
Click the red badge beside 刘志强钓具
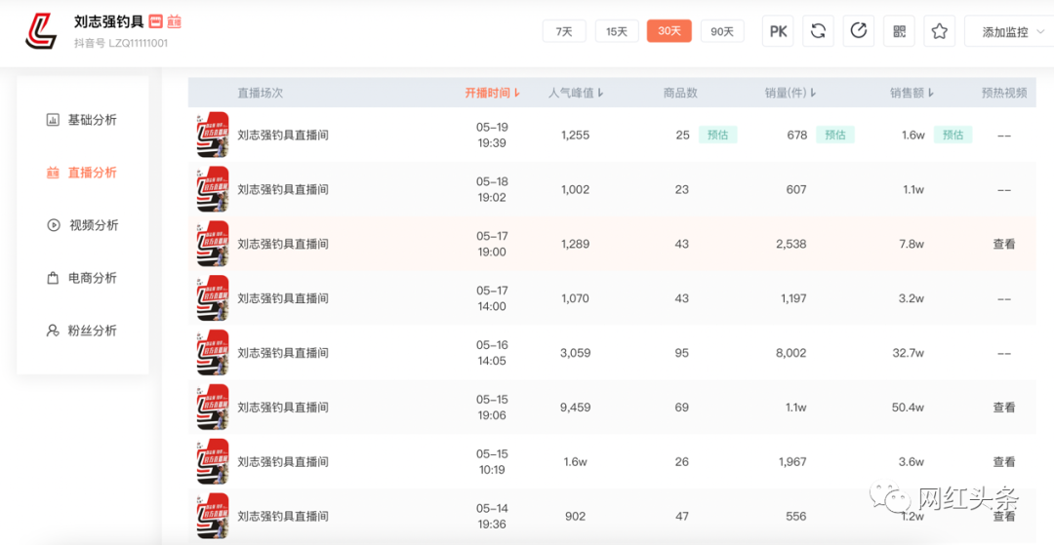tap(155, 21)
